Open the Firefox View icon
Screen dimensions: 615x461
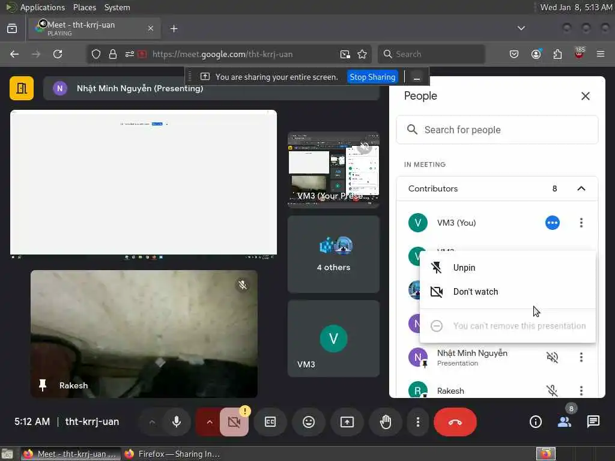(x=12, y=28)
